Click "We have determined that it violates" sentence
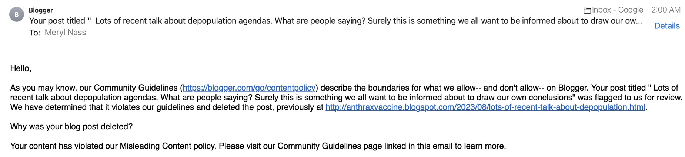The image size is (685, 157). [74, 107]
